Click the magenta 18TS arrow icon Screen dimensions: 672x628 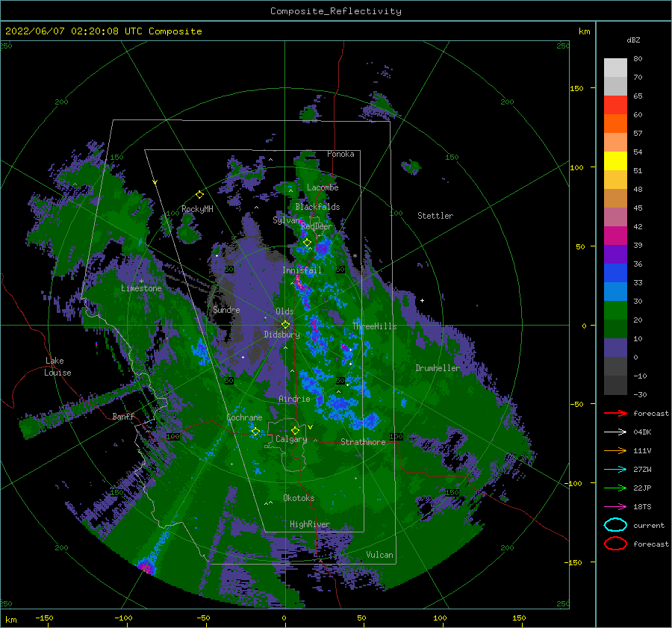tap(615, 506)
